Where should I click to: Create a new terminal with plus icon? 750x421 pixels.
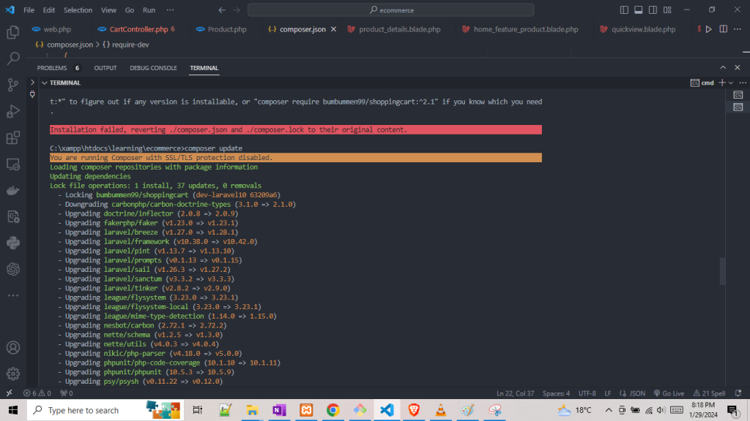coord(721,83)
